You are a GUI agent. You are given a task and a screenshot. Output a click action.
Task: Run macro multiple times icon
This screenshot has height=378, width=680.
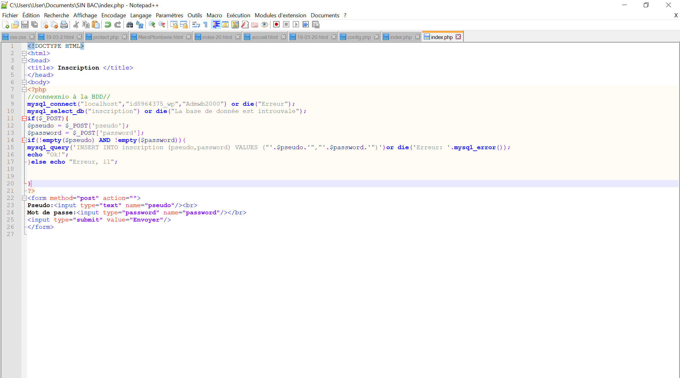(x=306, y=25)
